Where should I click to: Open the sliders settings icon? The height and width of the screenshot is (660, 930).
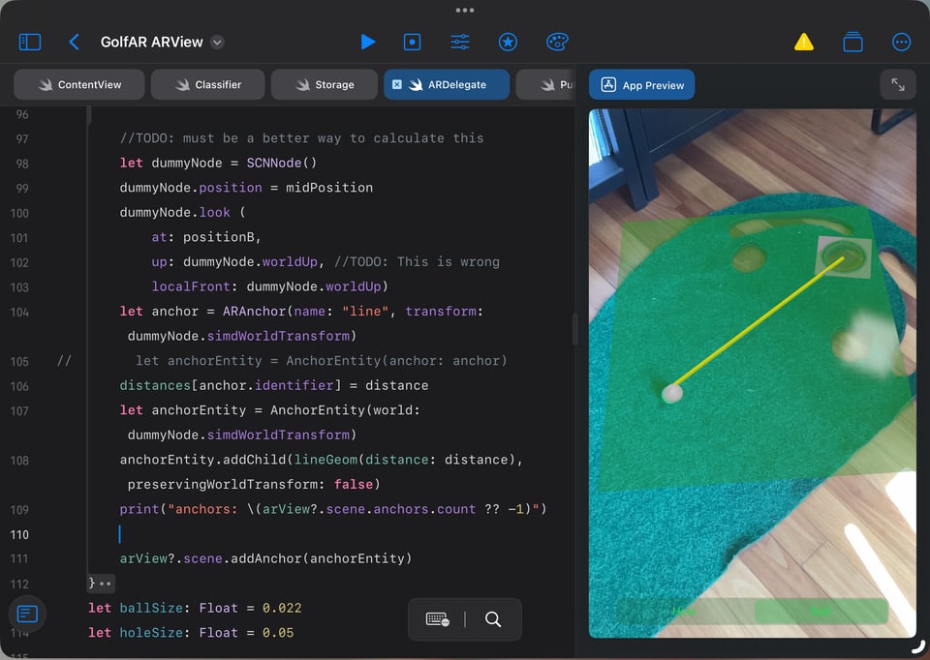click(460, 42)
